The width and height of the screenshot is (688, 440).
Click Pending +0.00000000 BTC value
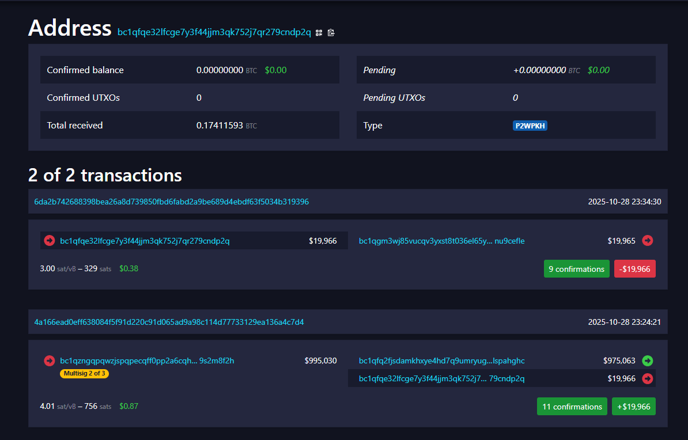[x=547, y=70]
